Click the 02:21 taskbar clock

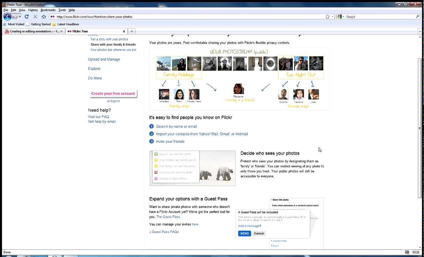pos(416,252)
